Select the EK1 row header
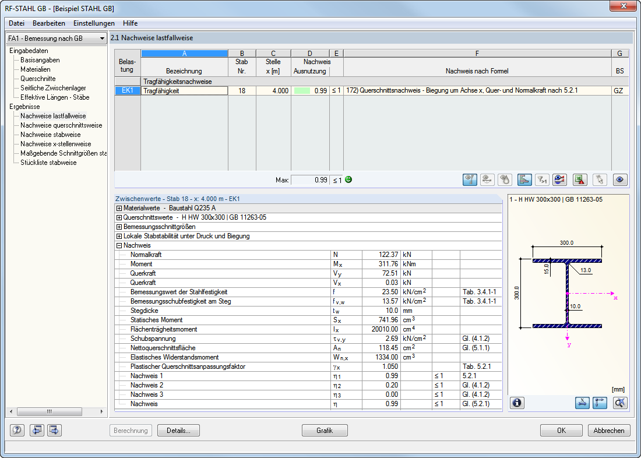 (128, 91)
